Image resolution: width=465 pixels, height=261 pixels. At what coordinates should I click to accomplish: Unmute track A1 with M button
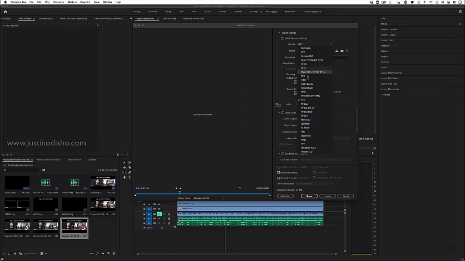point(159,214)
